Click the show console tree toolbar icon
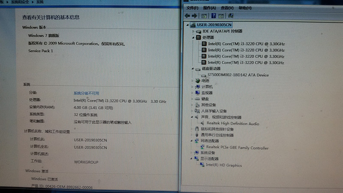The image size is (343, 193). [x=204, y=16]
